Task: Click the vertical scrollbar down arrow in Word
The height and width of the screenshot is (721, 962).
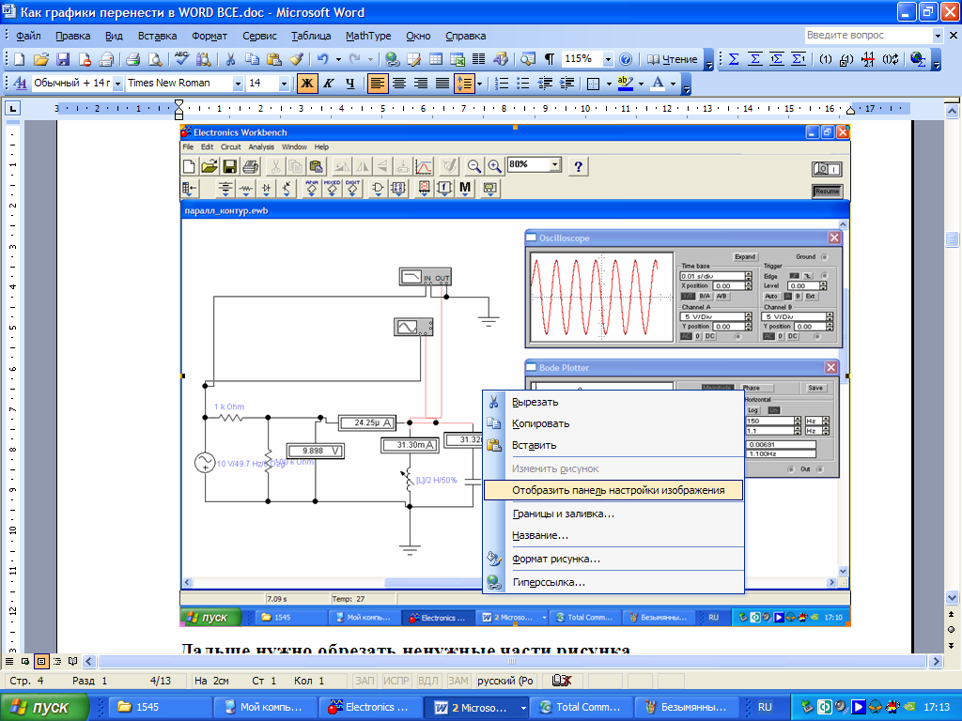Action: (952, 597)
